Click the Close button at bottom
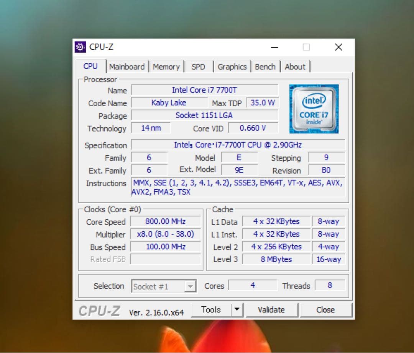This screenshot has width=414, height=353. pyautogui.click(x=325, y=310)
